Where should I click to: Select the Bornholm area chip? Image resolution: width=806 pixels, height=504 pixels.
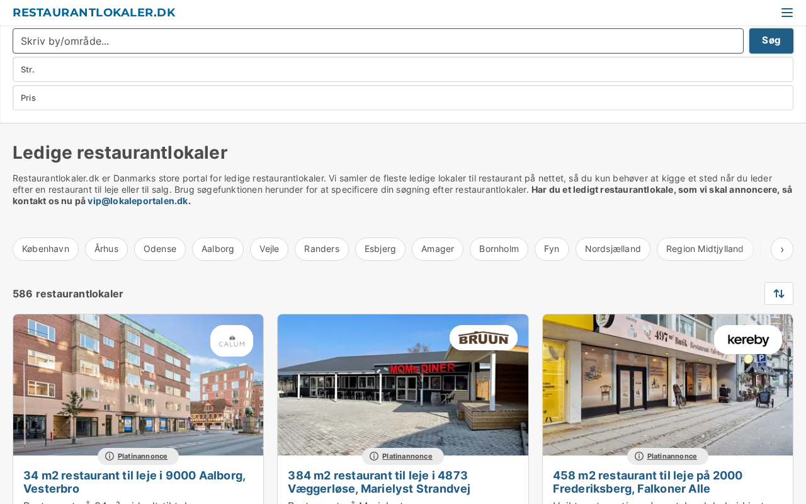499,249
